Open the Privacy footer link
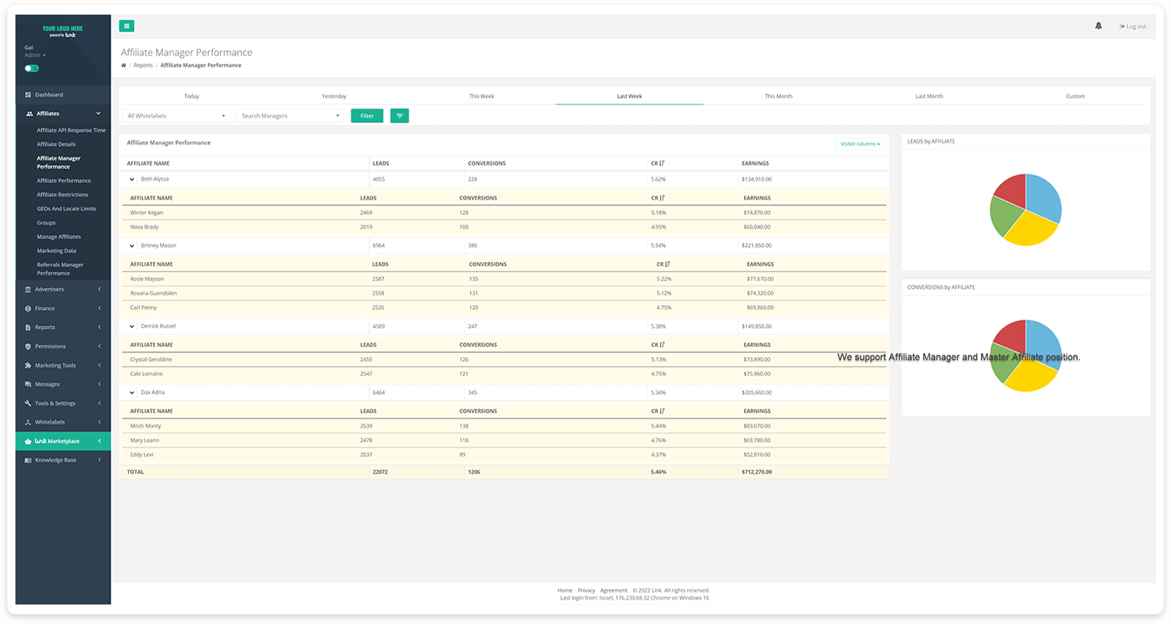This screenshot has width=1171, height=624. point(586,590)
